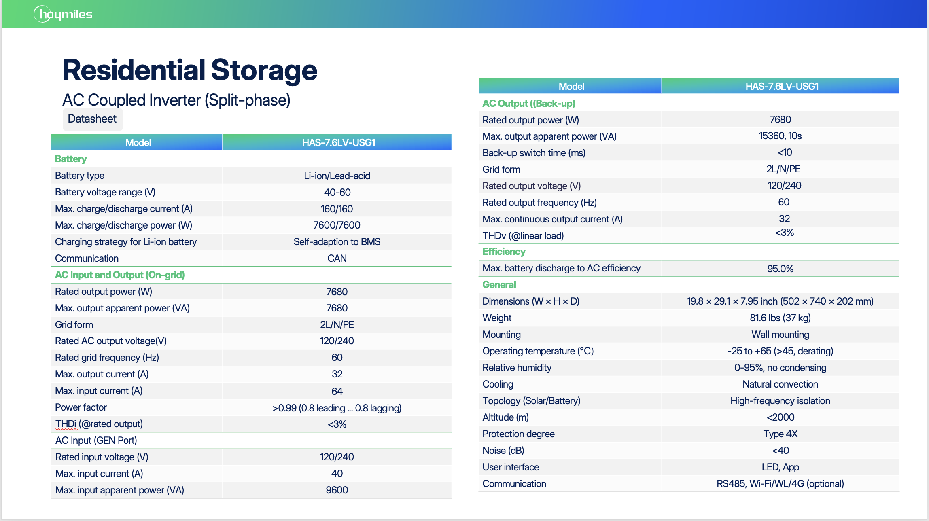Click the Max. battery discharge efficiency value
929x521 pixels.
point(780,269)
